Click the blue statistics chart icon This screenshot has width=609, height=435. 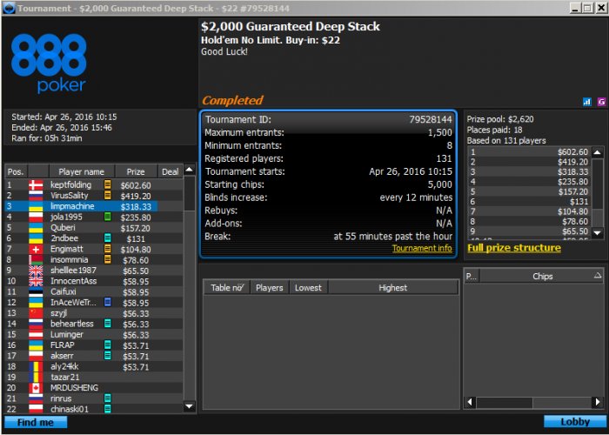586,102
